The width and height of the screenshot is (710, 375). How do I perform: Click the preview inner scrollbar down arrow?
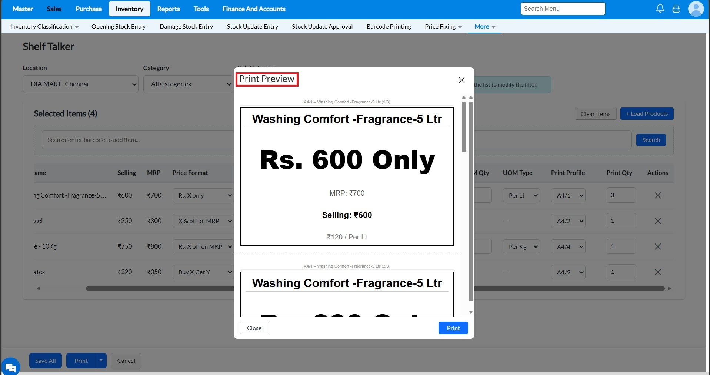(471, 312)
